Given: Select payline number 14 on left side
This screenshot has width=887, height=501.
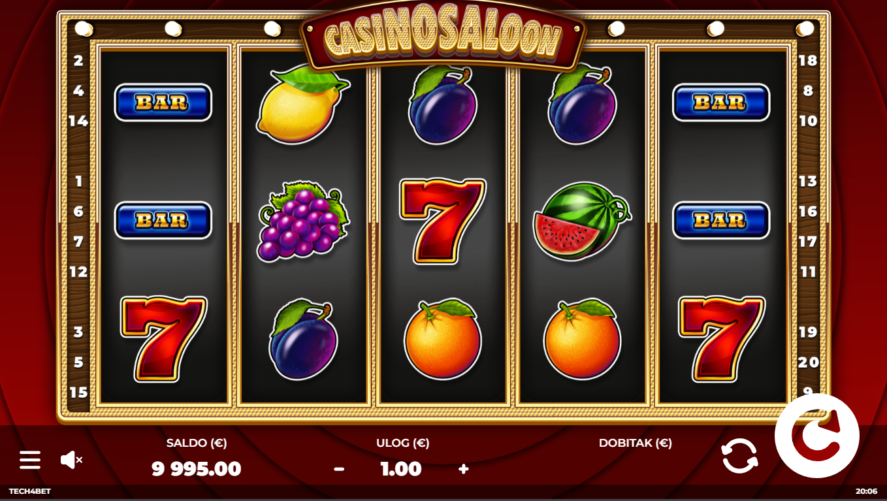Looking at the screenshot, I should pos(78,120).
